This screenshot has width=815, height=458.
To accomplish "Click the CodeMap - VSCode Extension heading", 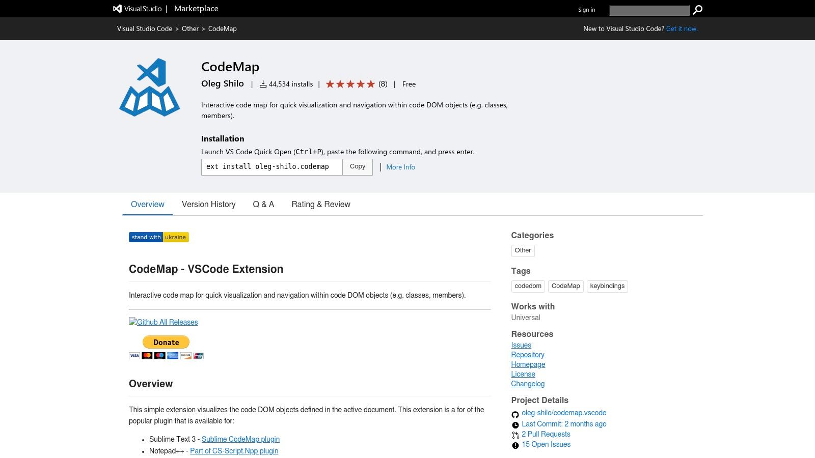I will pos(206,269).
